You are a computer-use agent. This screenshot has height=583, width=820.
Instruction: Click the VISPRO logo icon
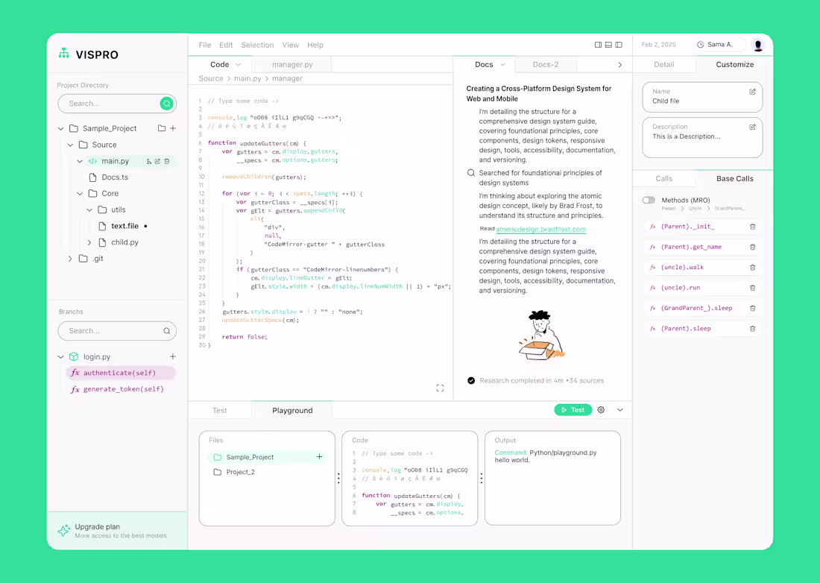(64, 54)
